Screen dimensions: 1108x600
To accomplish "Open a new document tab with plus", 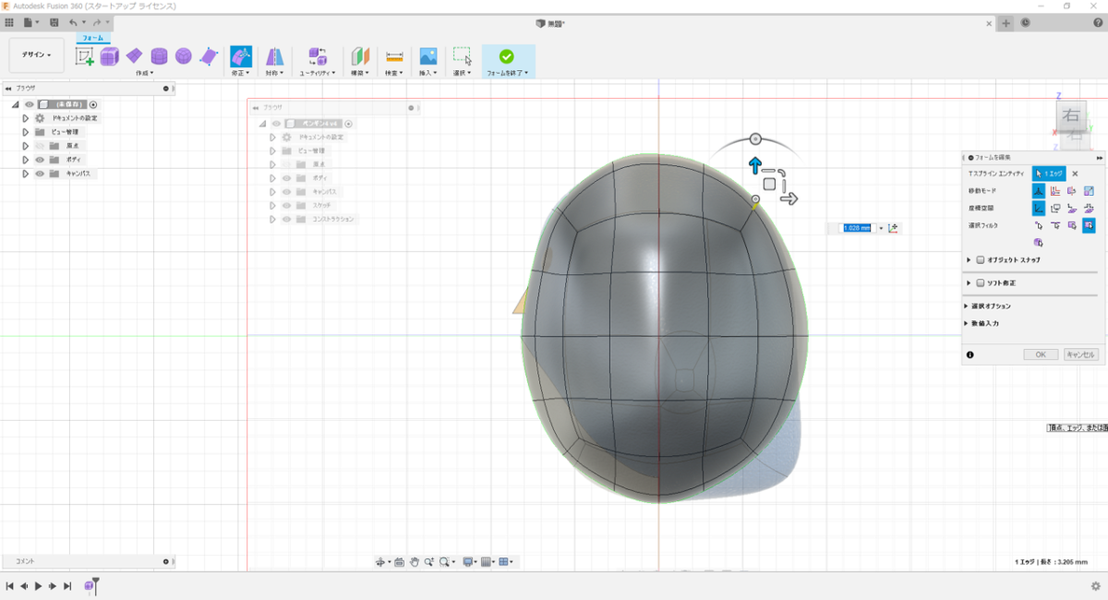I will [1006, 23].
